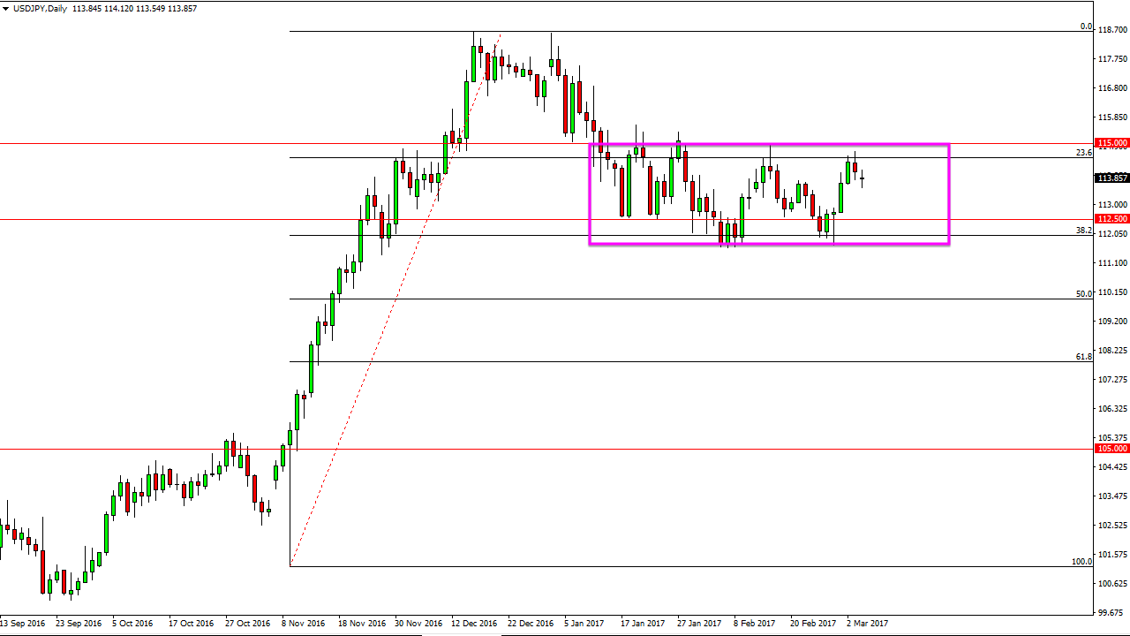Click the 118.700 price axis label
The height and width of the screenshot is (636, 1130).
[1114, 28]
